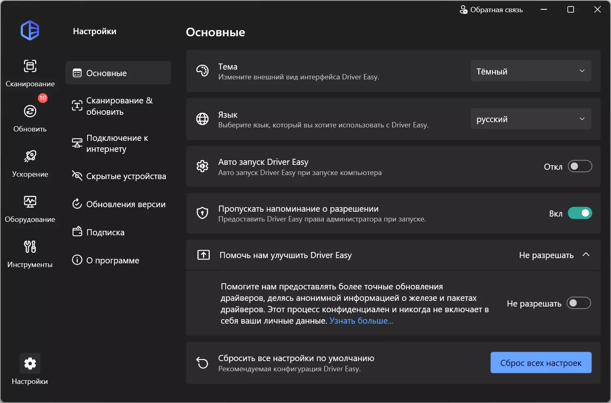Screen dimensions: 611x403
Task: Click the Сканирование label in left sidebar
Action: click(x=30, y=84)
